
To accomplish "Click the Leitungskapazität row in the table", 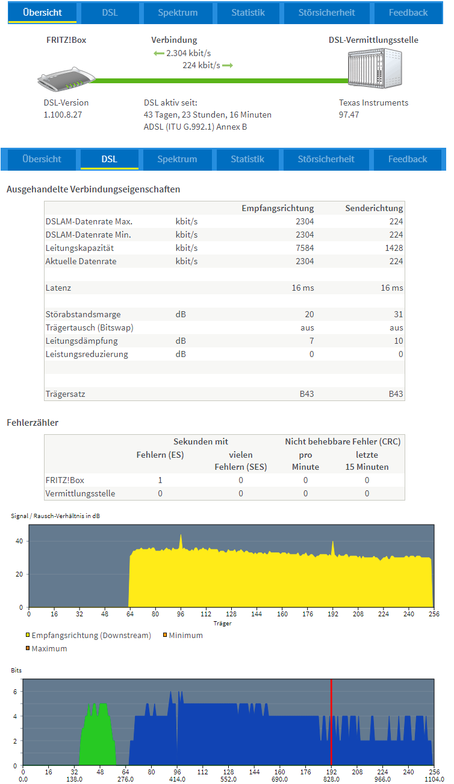I will point(224,248).
